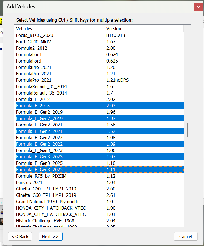Select Ginetta_G60LTP1_LMP1_2019 version 2.61
This screenshot has height=246, width=204.
(x=100, y=195)
